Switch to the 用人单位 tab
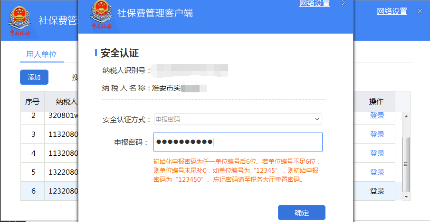This screenshot has height=222, width=430. [x=41, y=54]
